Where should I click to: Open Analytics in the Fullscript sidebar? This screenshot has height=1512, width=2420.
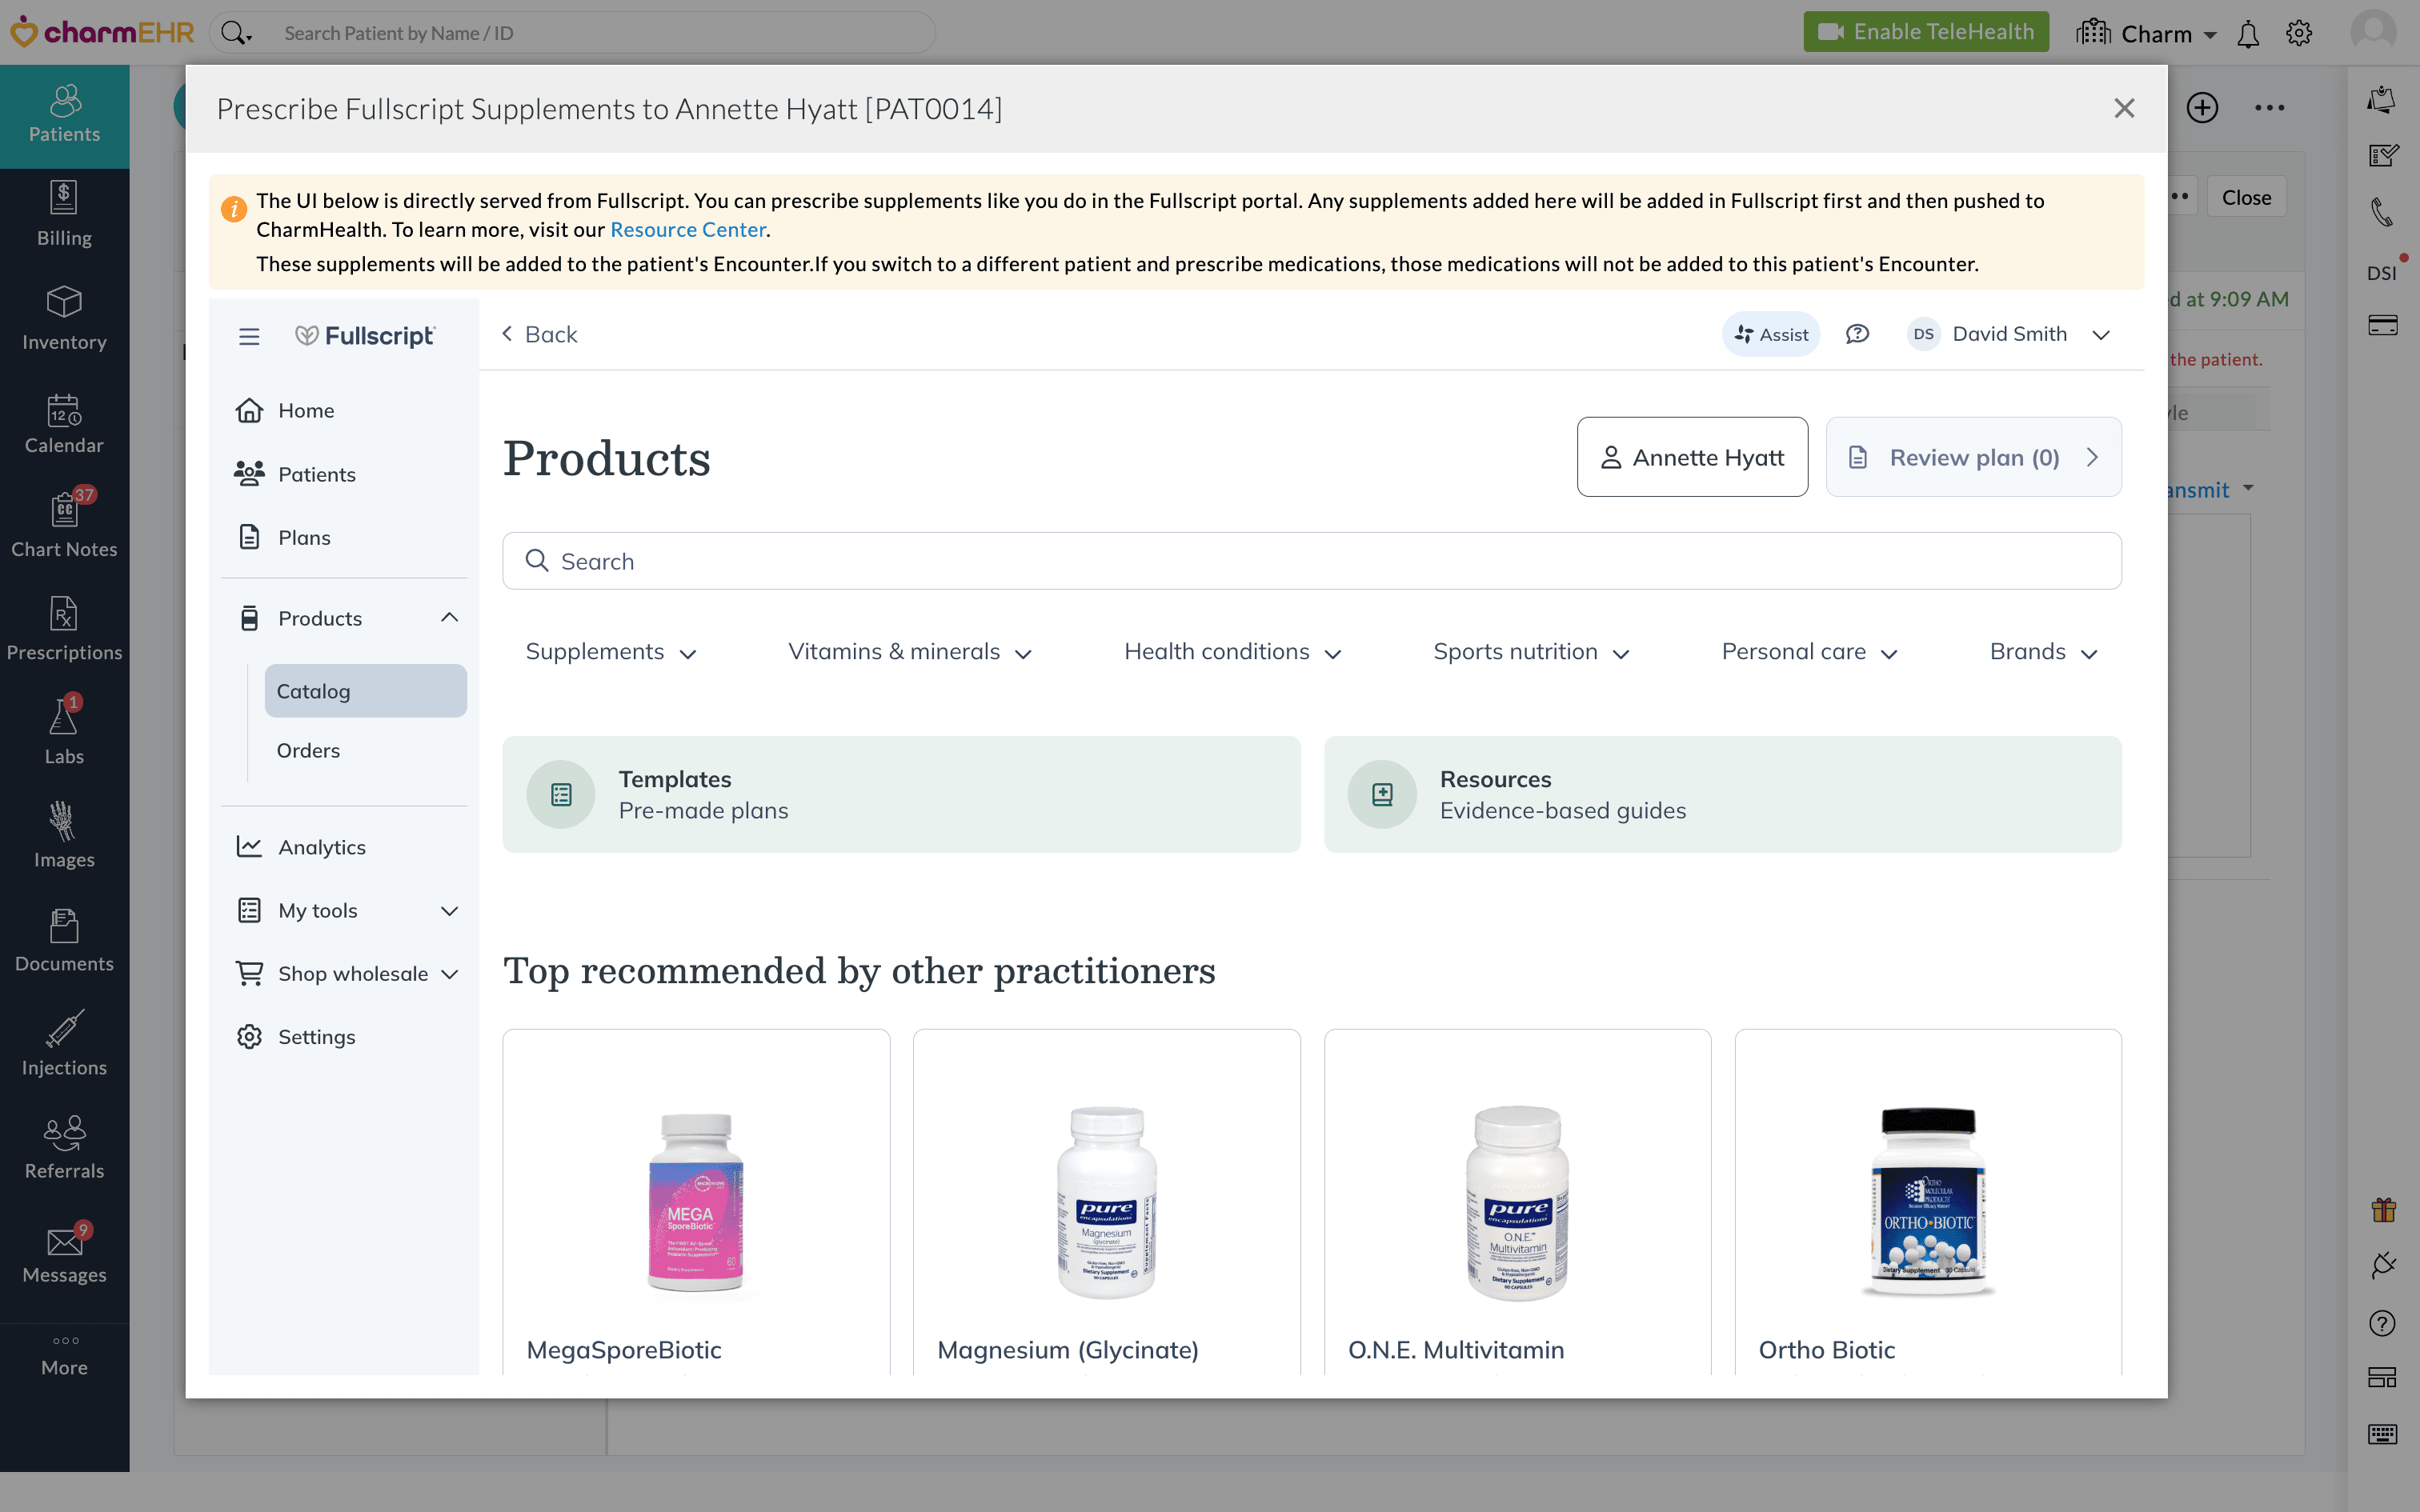pyautogui.click(x=321, y=846)
